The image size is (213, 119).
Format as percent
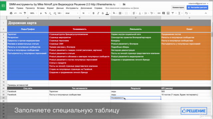coord(46,13)
